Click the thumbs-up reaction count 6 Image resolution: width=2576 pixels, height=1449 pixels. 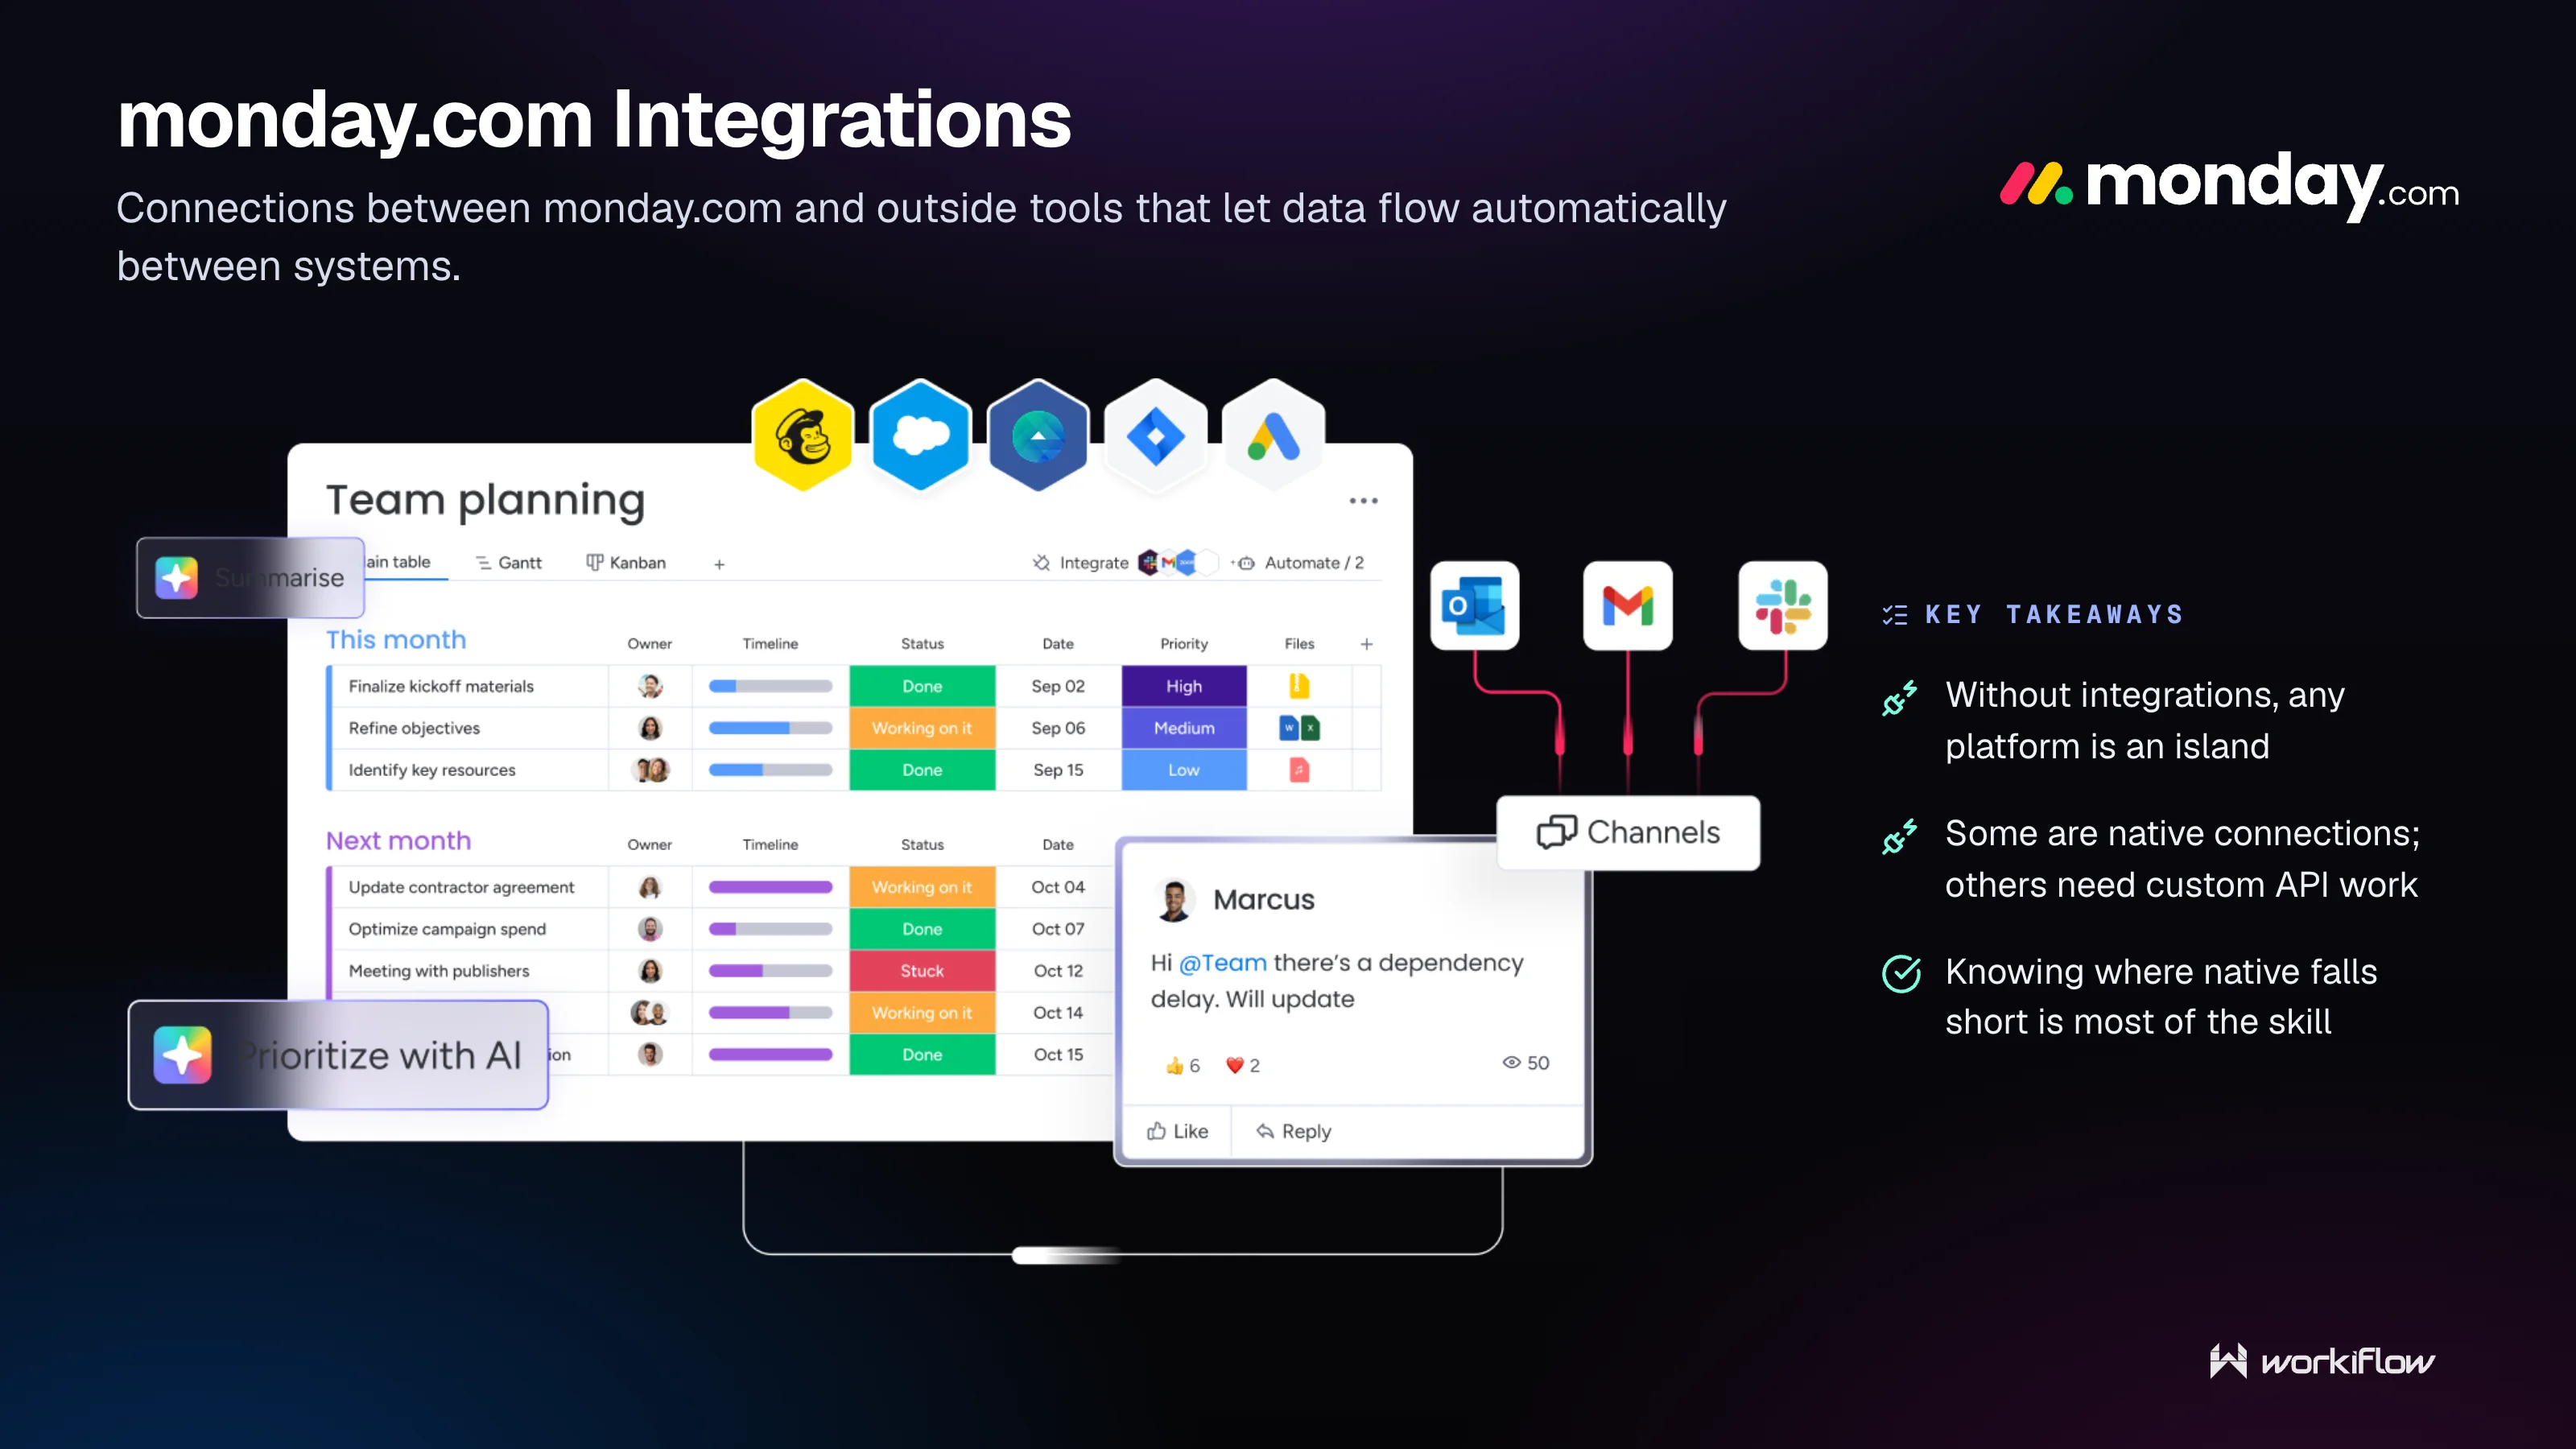[x=1182, y=1065]
